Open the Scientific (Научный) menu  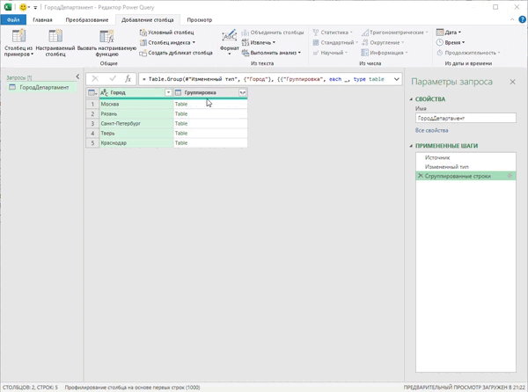coord(330,53)
